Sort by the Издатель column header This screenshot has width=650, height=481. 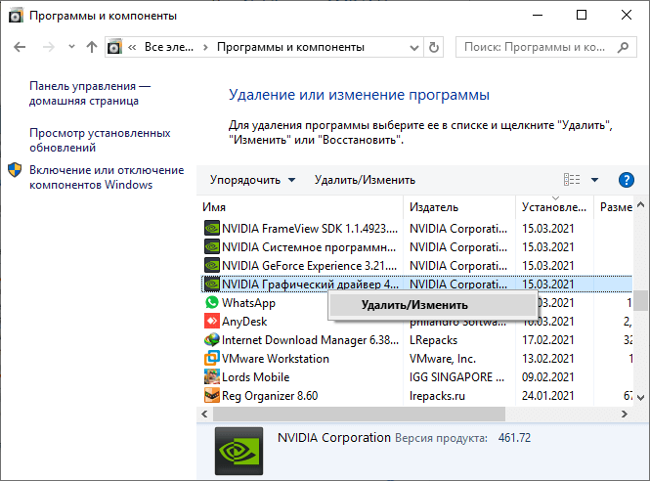click(x=459, y=207)
